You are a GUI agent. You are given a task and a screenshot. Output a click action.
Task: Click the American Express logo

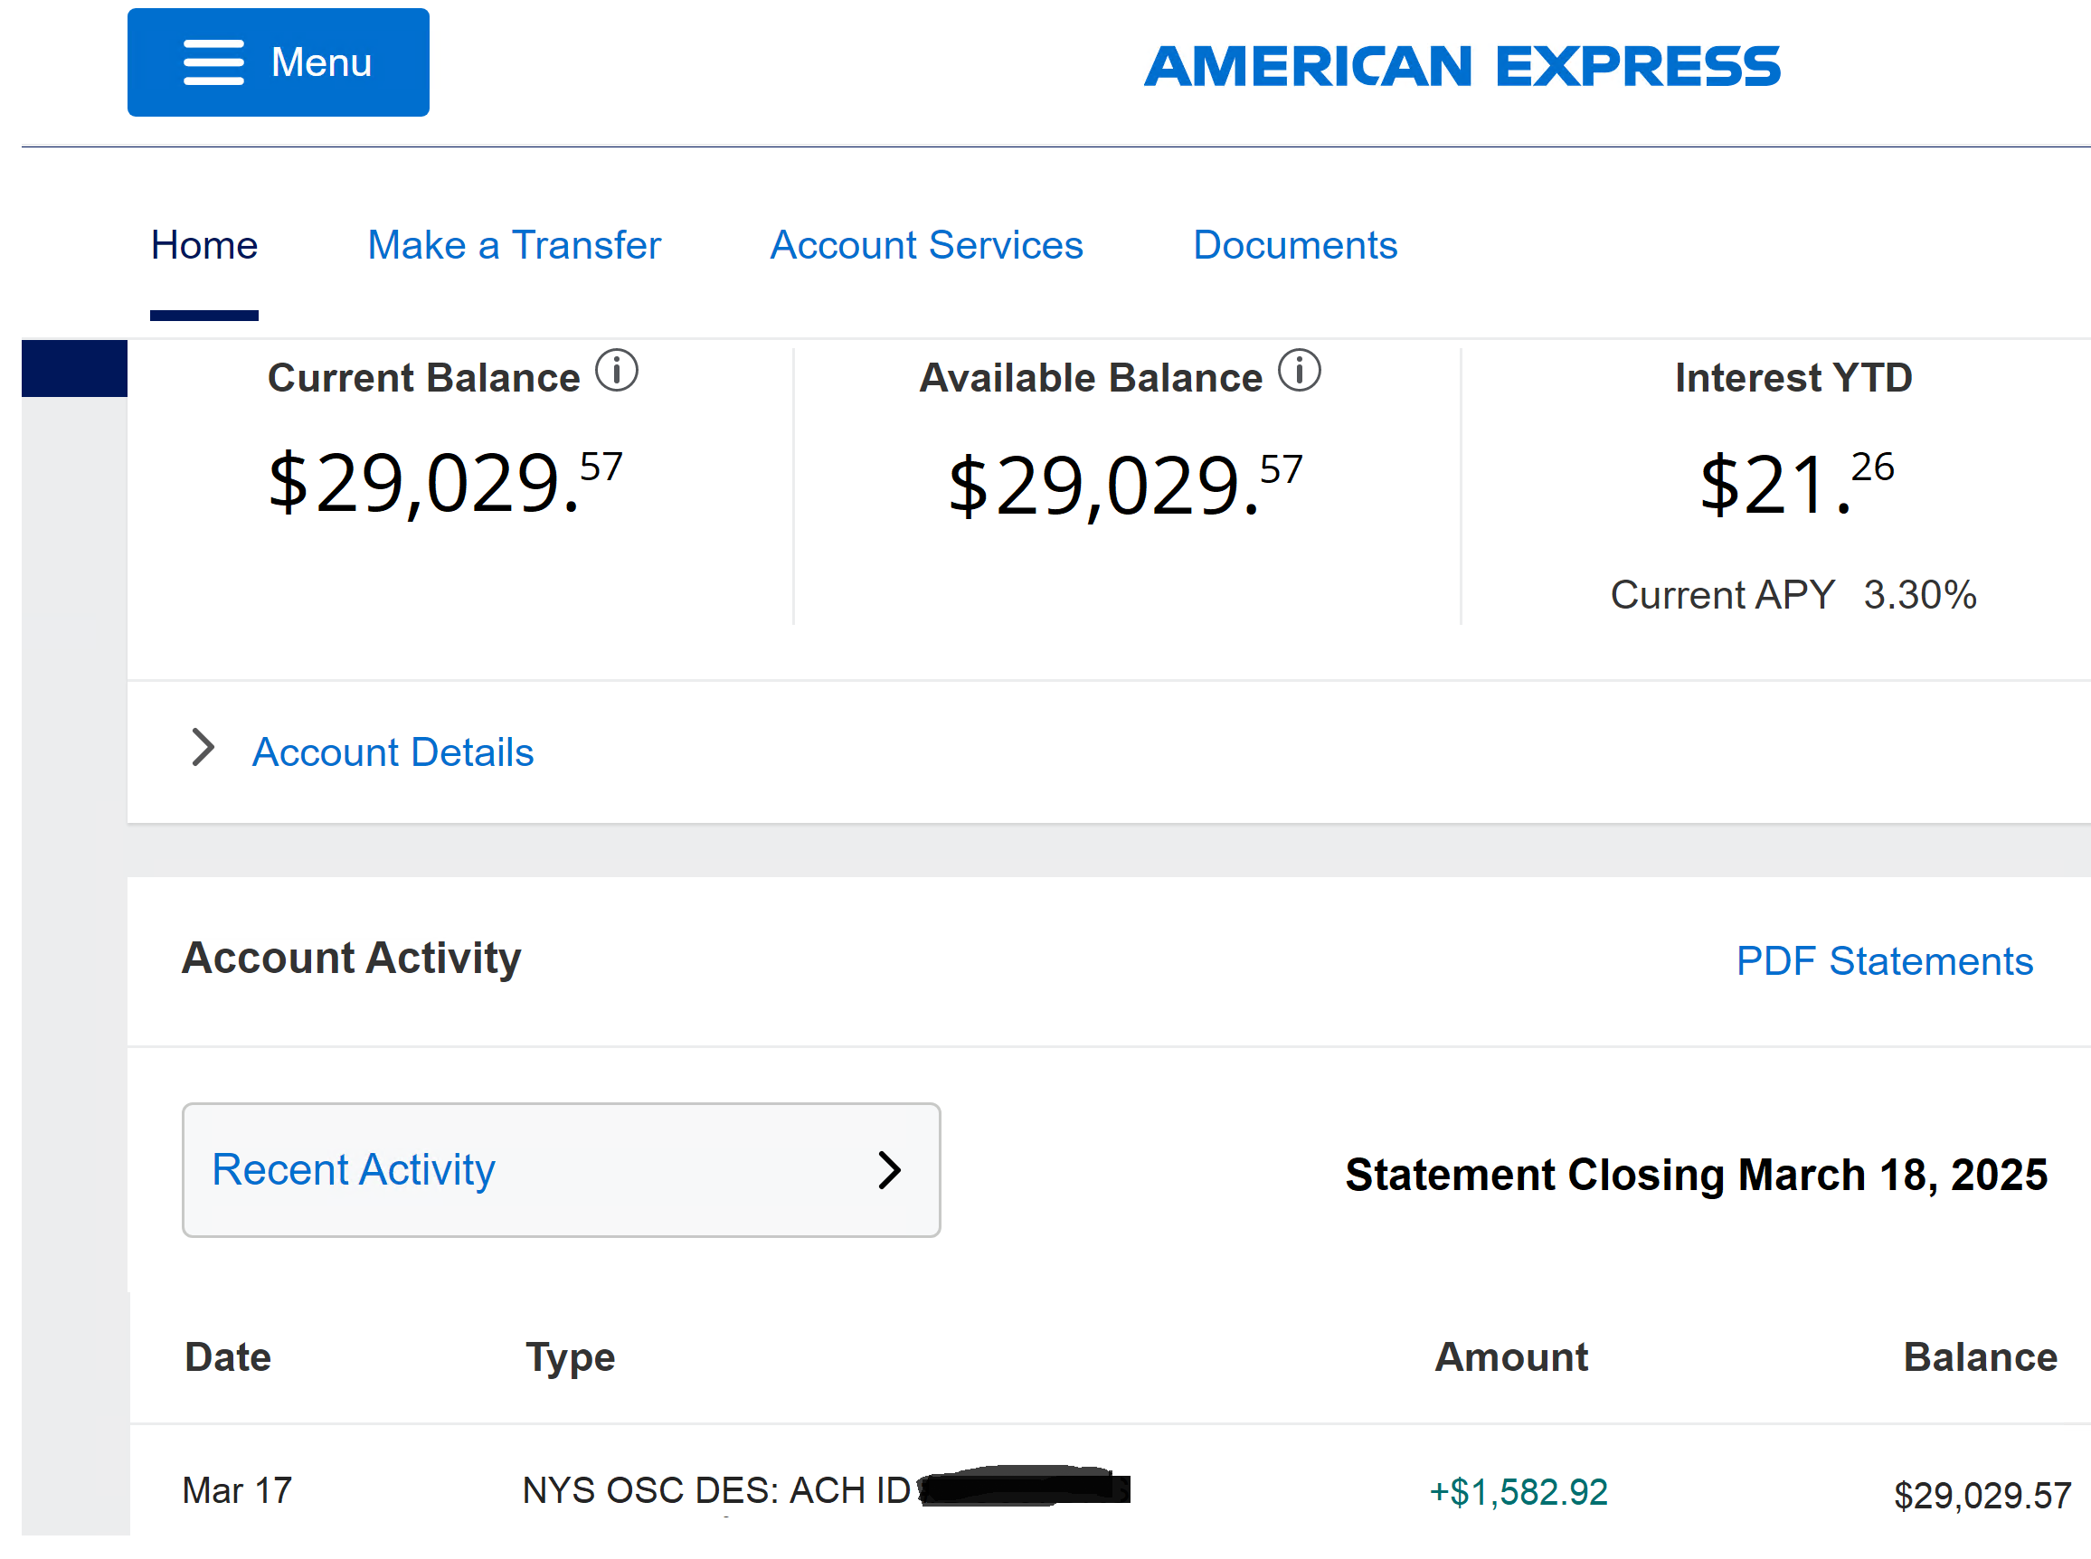(1462, 67)
